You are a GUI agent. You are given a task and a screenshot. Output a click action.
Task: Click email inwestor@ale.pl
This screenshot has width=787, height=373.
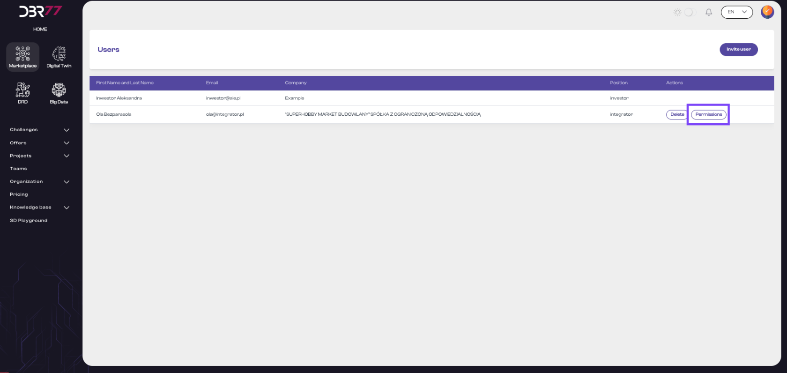coord(223,98)
